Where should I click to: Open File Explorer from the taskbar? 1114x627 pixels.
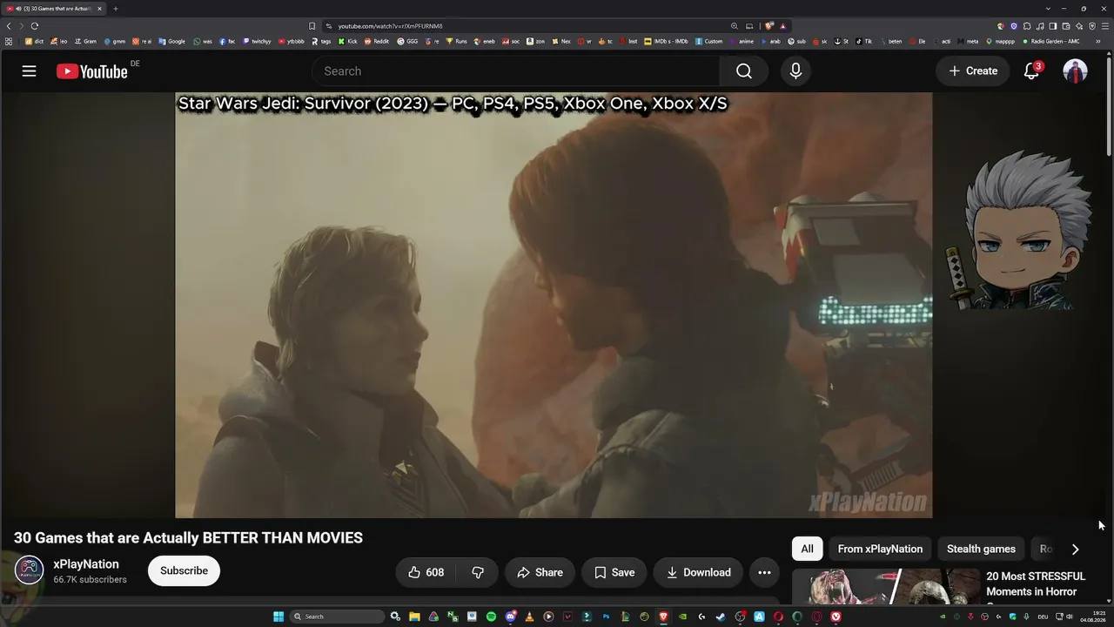pyautogui.click(x=414, y=617)
